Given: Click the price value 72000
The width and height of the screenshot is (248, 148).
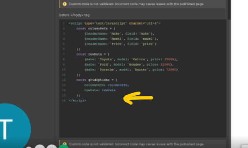Looking at the screenshot, I should tap(171, 70).
